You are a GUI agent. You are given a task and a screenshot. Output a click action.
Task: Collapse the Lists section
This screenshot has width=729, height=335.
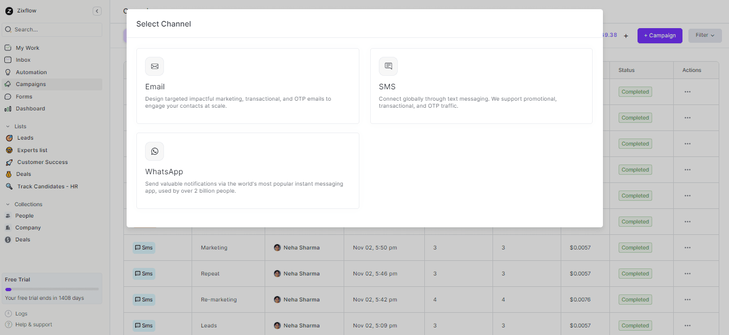8,126
